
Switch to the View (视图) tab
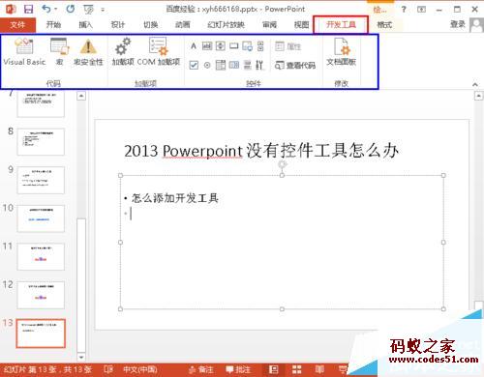[301, 25]
